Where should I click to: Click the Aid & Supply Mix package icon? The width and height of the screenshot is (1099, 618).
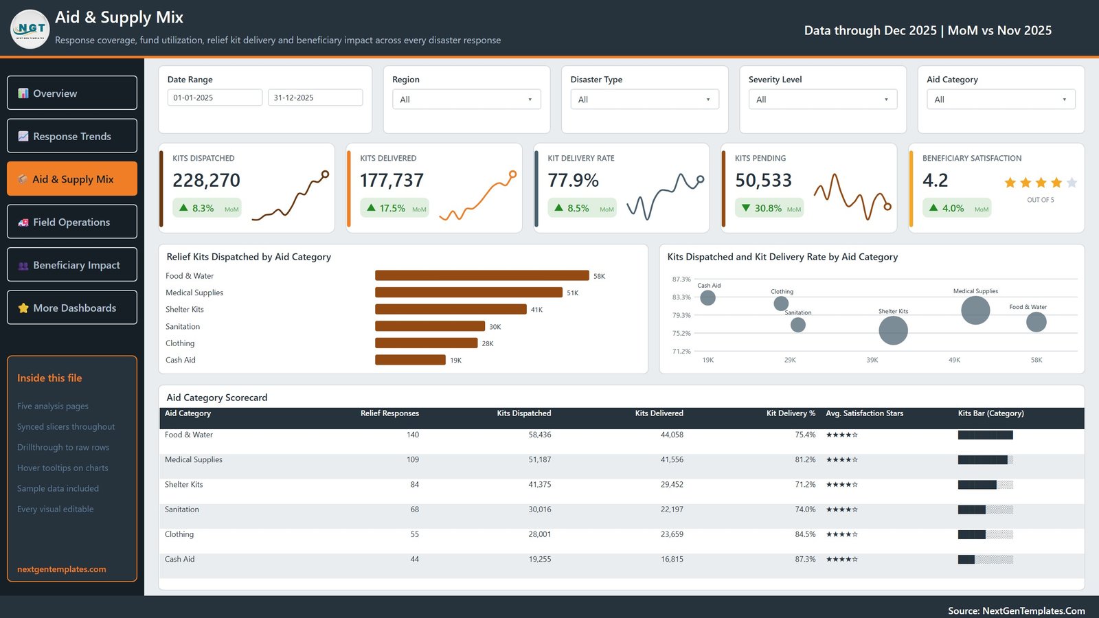click(x=23, y=179)
